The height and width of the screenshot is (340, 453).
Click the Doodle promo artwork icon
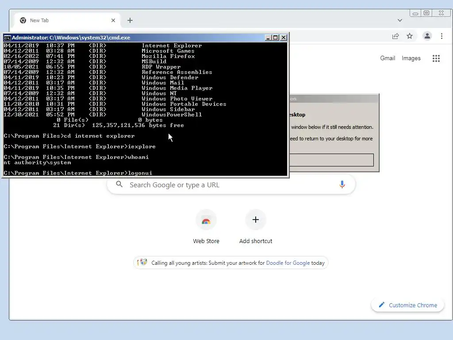pos(142,263)
